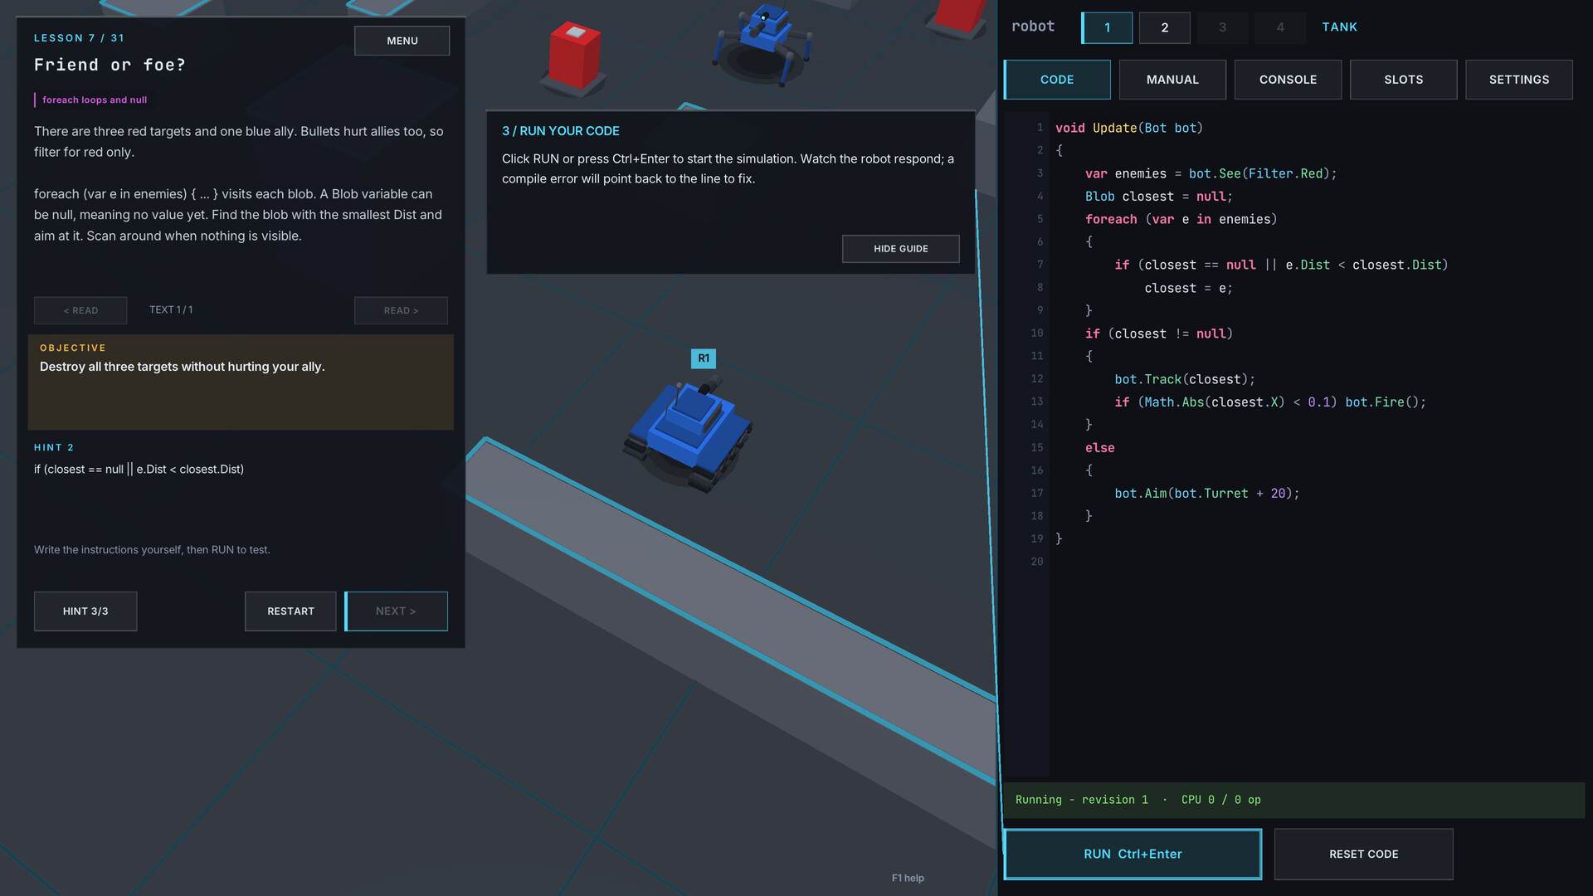This screenshot has height=896, width=1593.
Task: Open the CONSOLE tab
Action: pyautogui.click(x=1288, y=80)
